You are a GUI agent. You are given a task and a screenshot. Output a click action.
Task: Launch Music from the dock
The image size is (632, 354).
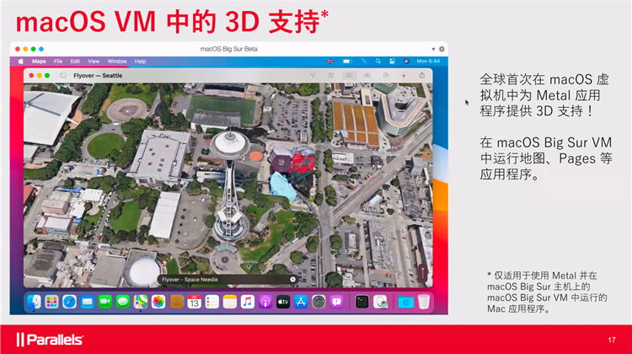coord(248,302)
